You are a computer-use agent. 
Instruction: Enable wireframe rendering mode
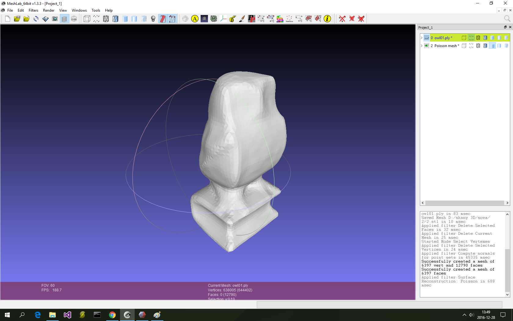(x=106, y=19)
